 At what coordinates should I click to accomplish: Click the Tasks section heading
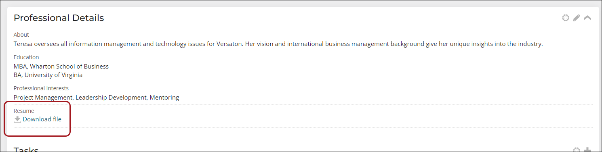tap(26, 150)
